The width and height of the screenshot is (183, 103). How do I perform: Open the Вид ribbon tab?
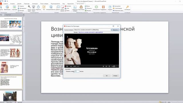click(x=63, y=4)
